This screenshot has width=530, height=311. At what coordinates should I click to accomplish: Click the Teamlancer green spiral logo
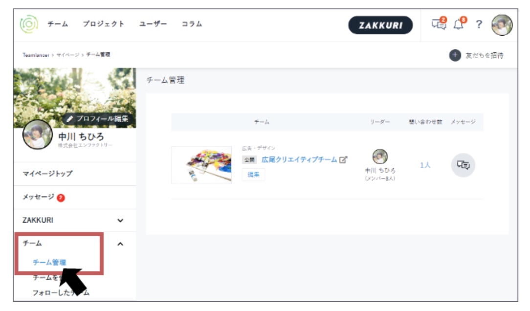coord(29,24)
